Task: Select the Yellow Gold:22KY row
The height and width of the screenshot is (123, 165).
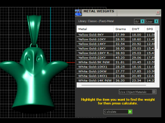Action: [116, 58]
